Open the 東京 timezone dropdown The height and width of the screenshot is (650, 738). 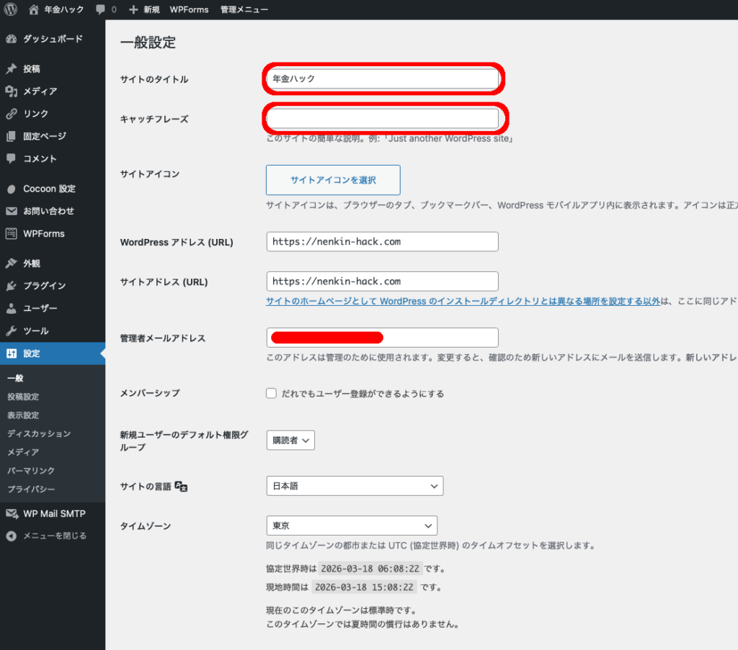(352, 525)
